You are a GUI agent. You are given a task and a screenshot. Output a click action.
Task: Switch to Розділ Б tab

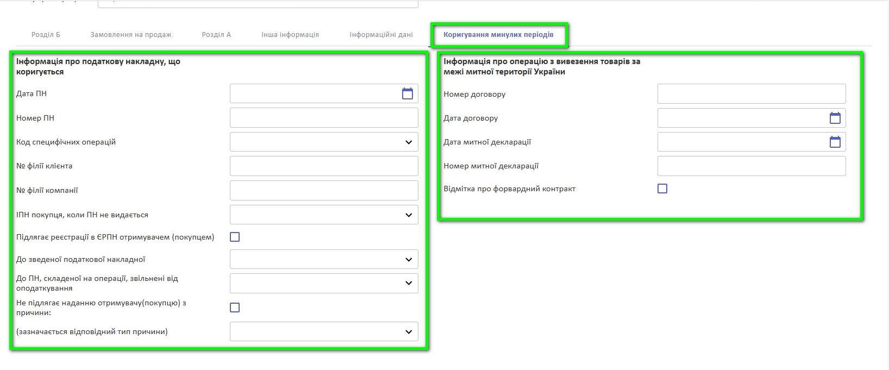pyautogui.click(x=46, y=35)
